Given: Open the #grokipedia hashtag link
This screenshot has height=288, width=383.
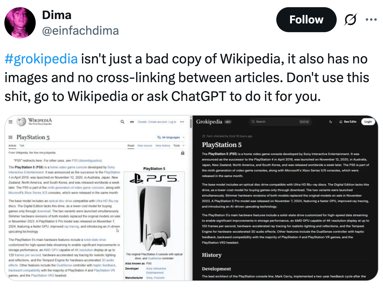Looking at the screenshot, I should pyautogui.click(x=41, y=59).
